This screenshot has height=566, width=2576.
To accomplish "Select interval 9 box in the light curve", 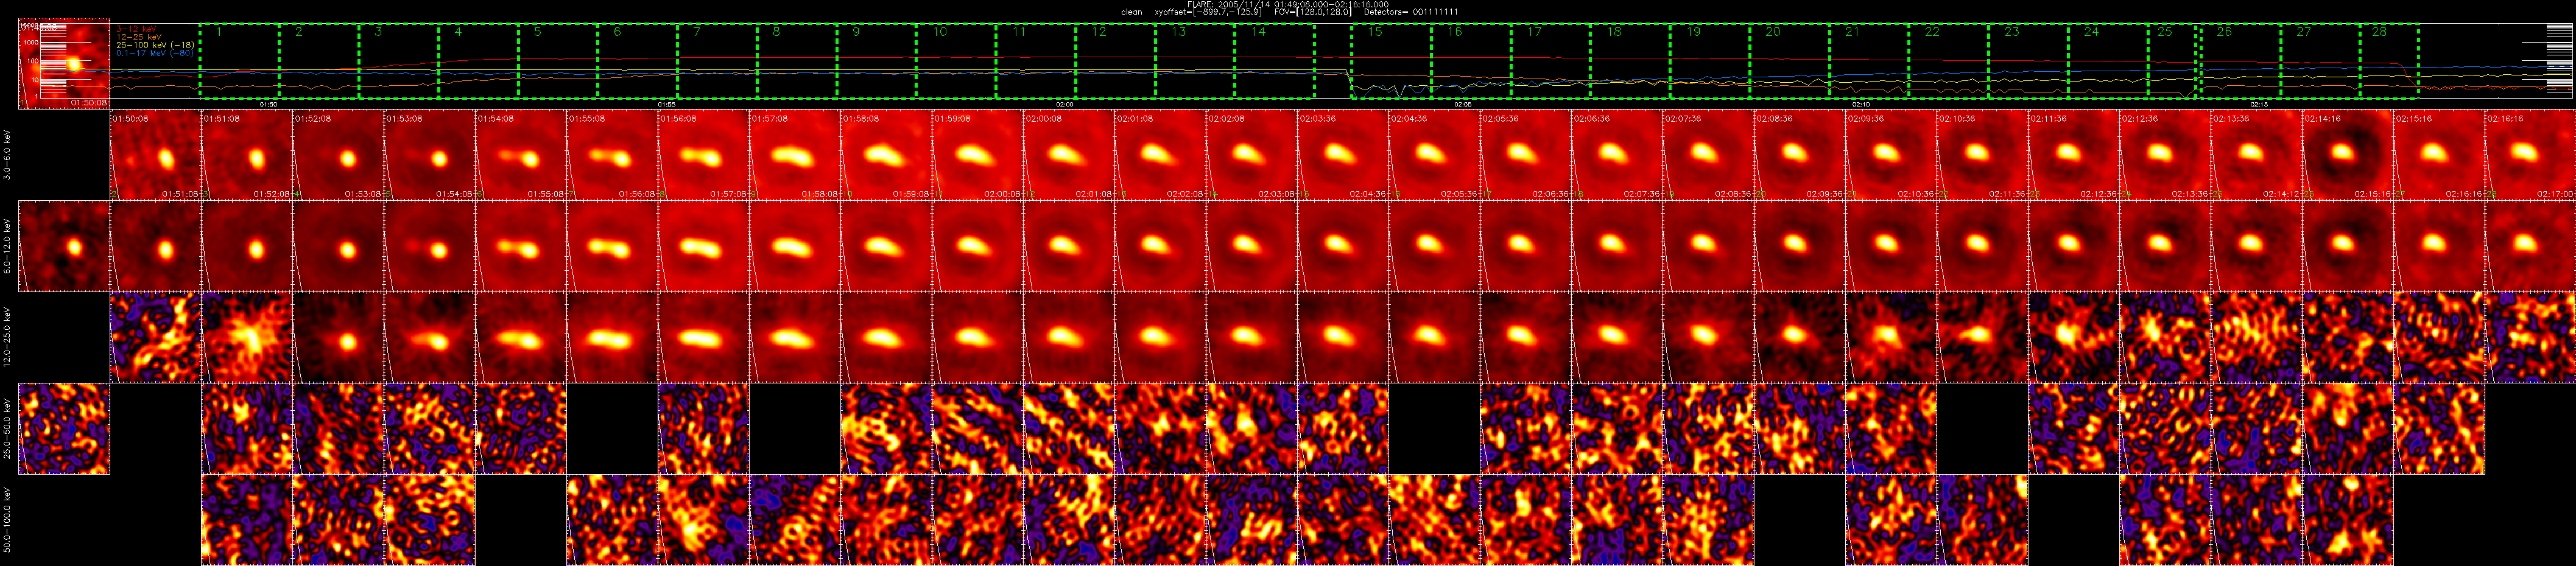I will [x=877, y=61].
